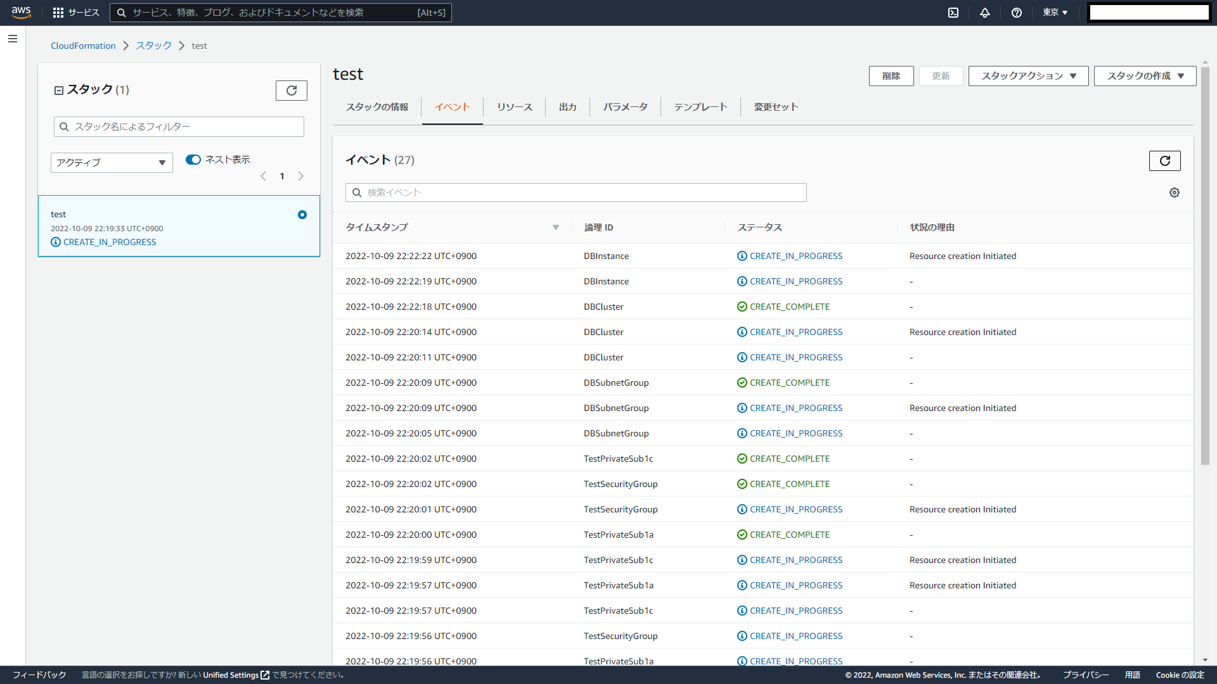Click the help question mark icon
The image size is (1217, 684).
[1017, 13]
